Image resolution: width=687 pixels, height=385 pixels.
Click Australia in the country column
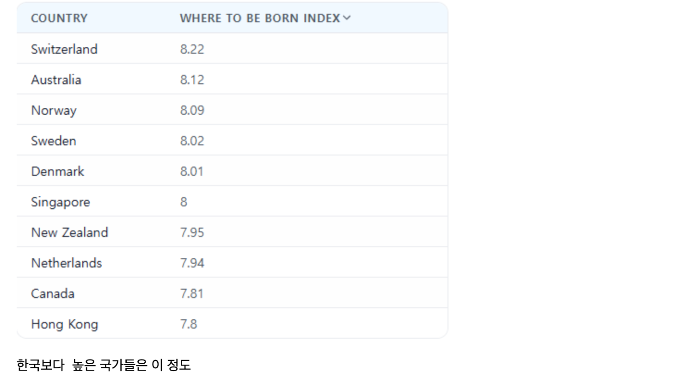click(56, 80)
